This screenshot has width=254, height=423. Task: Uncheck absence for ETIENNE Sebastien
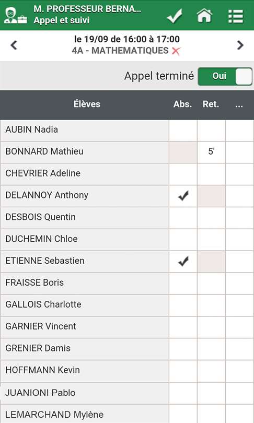click(183, 262)
